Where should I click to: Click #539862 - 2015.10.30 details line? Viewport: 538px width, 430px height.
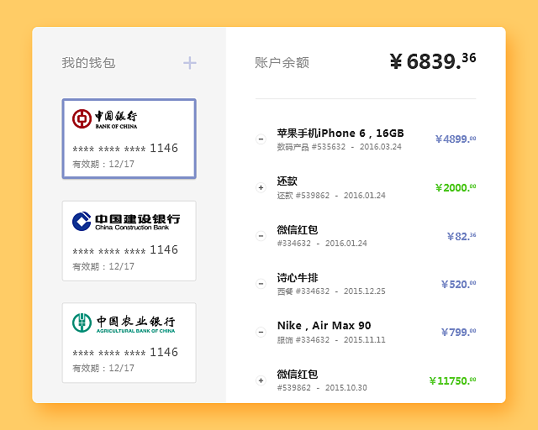pyautogui.click(x=322, y=388)
